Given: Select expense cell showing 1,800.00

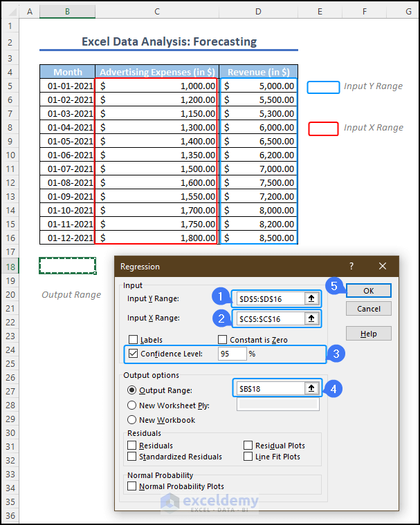Looking at the screenshot, I should click(157, 238).
